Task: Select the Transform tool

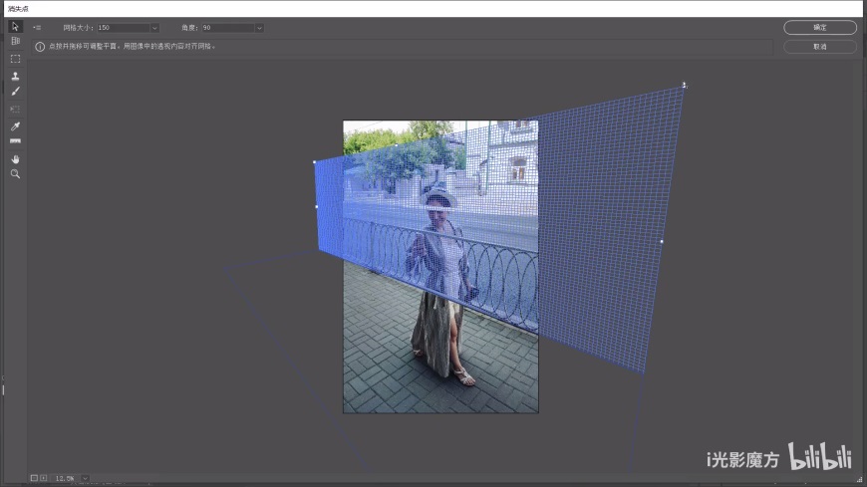Action: pos(15,109)
